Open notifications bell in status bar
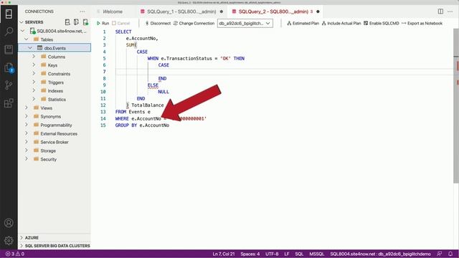The image size is (459, 258). click(450, 254)
